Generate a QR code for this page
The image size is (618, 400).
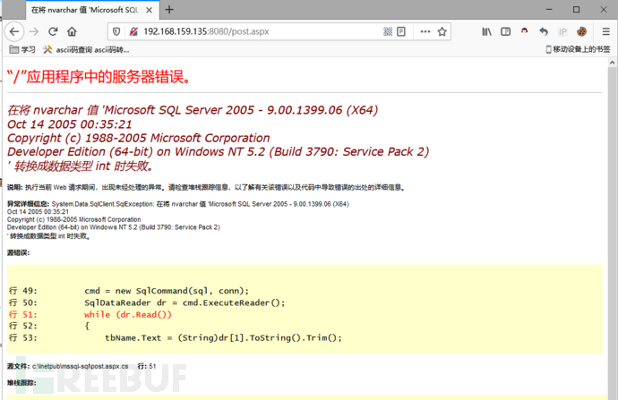388,31
